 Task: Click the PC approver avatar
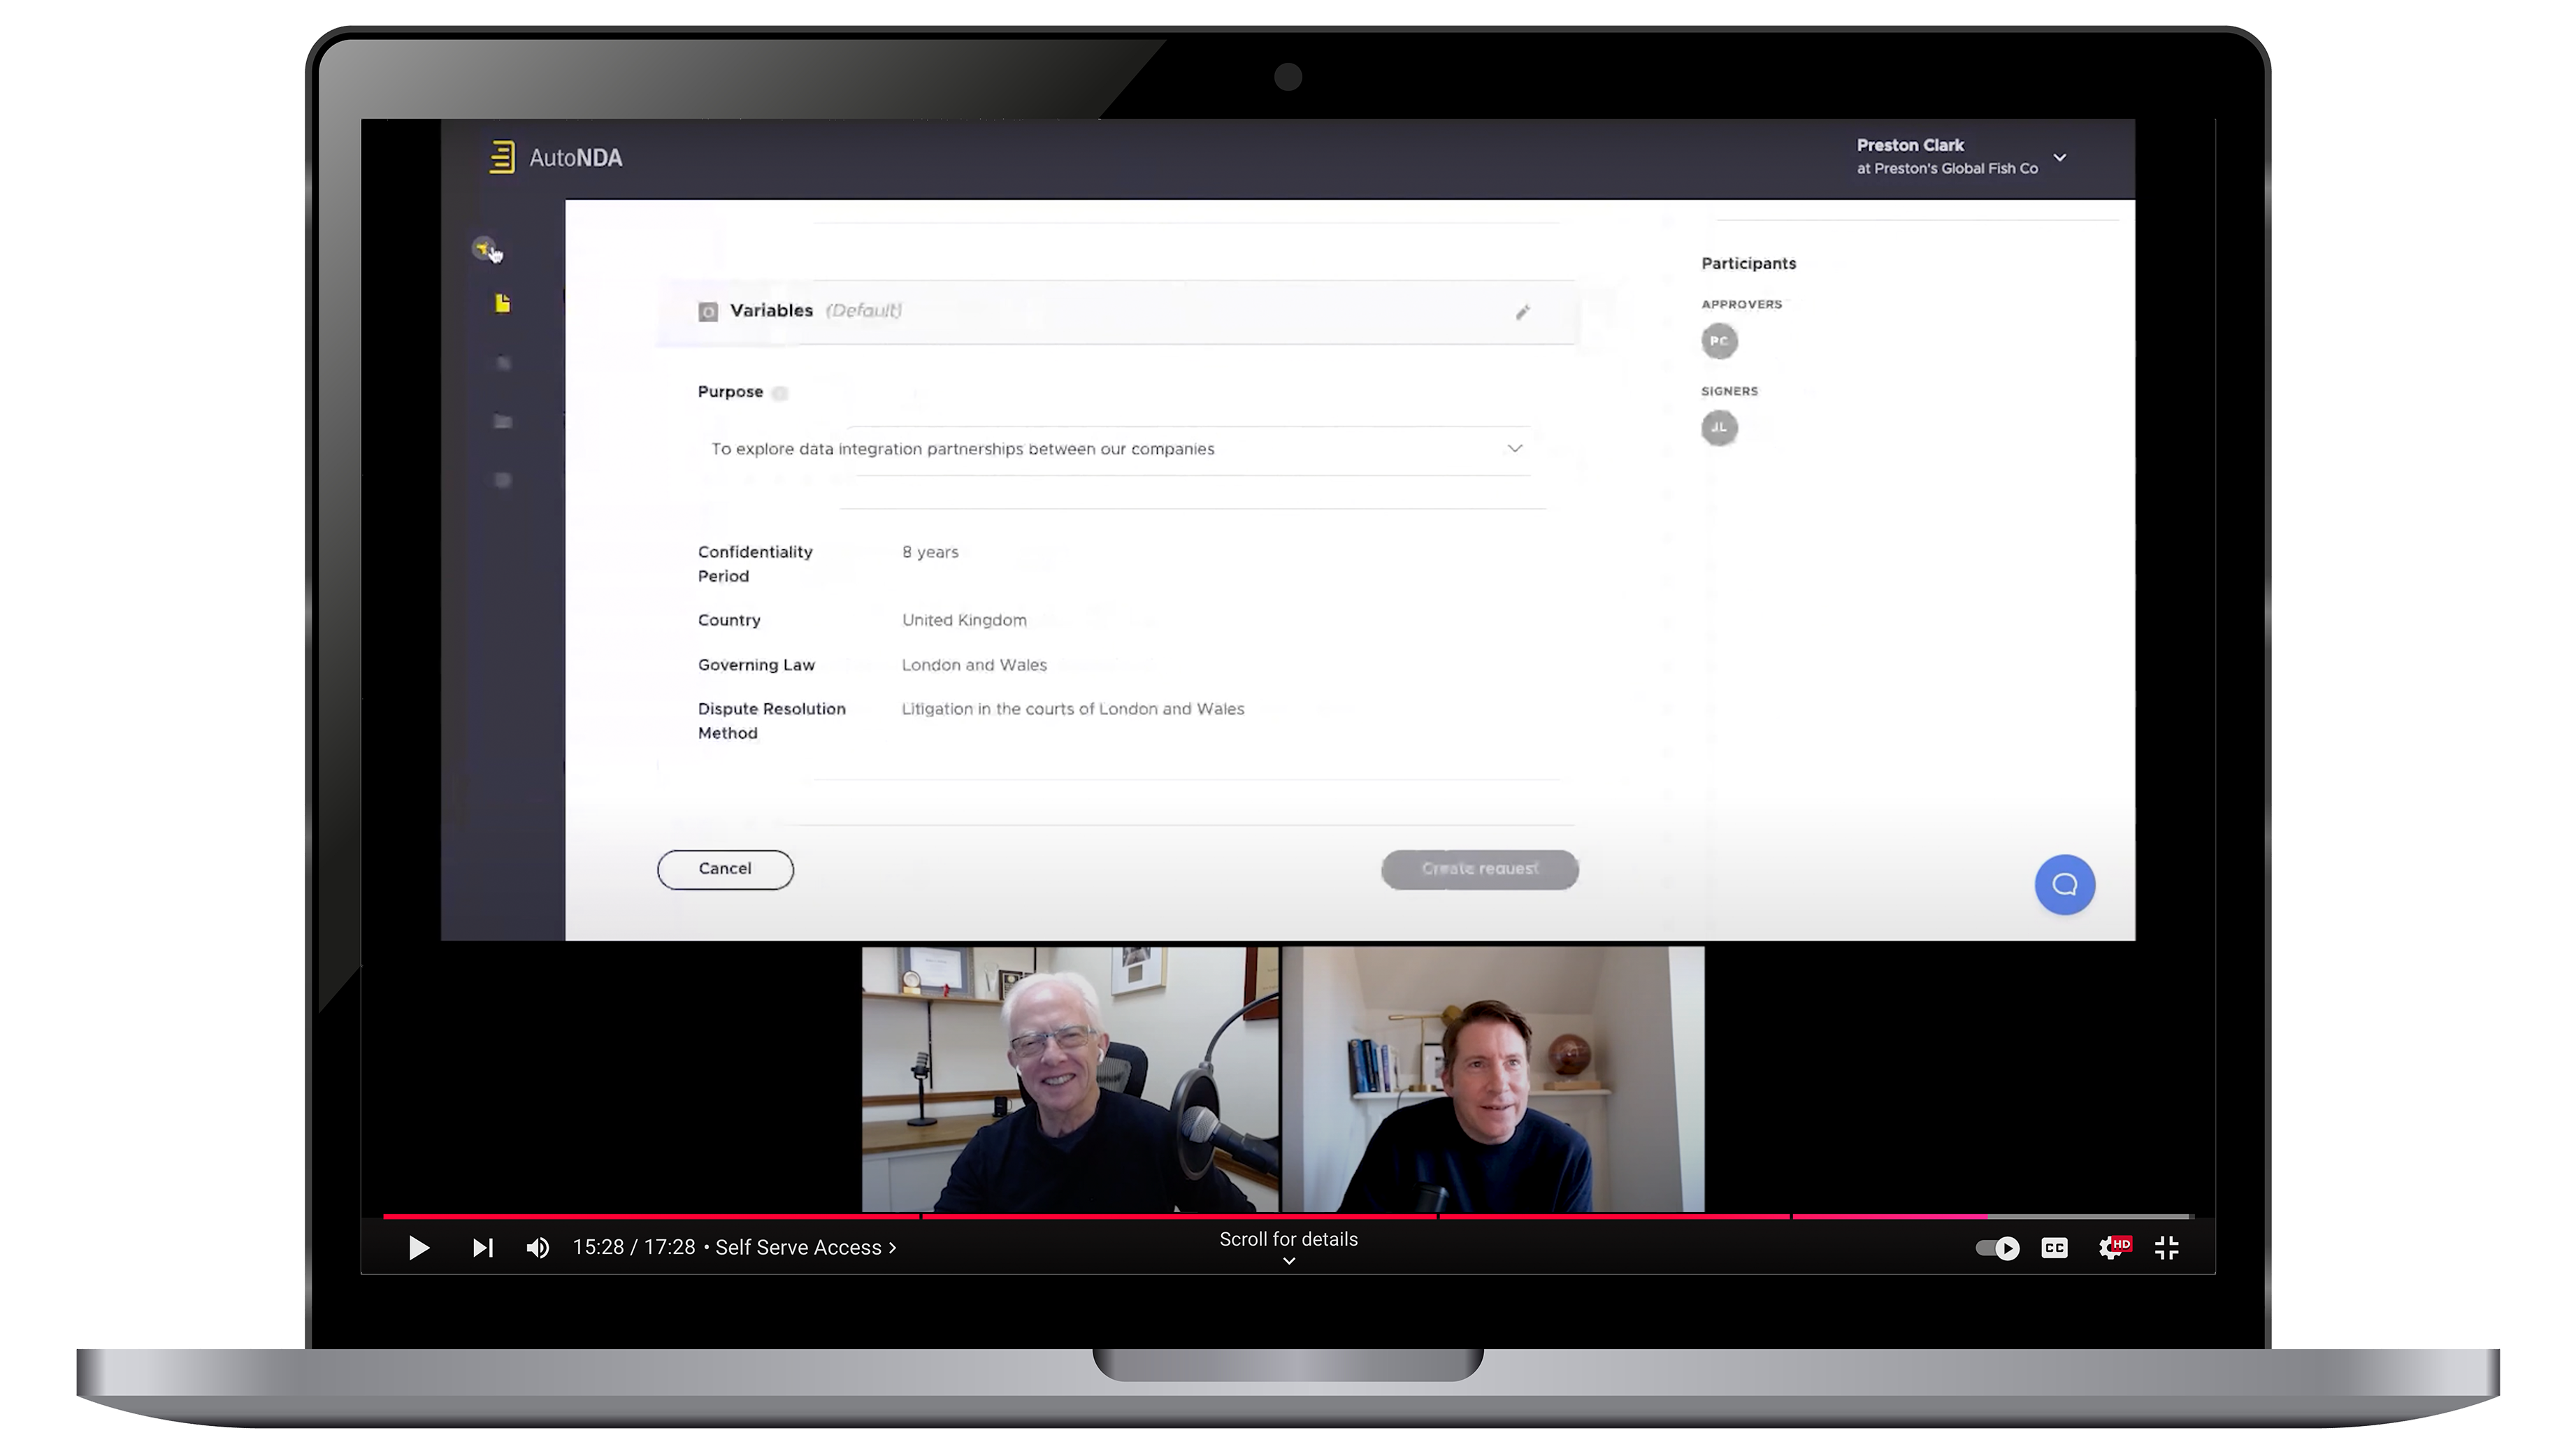1719,341
